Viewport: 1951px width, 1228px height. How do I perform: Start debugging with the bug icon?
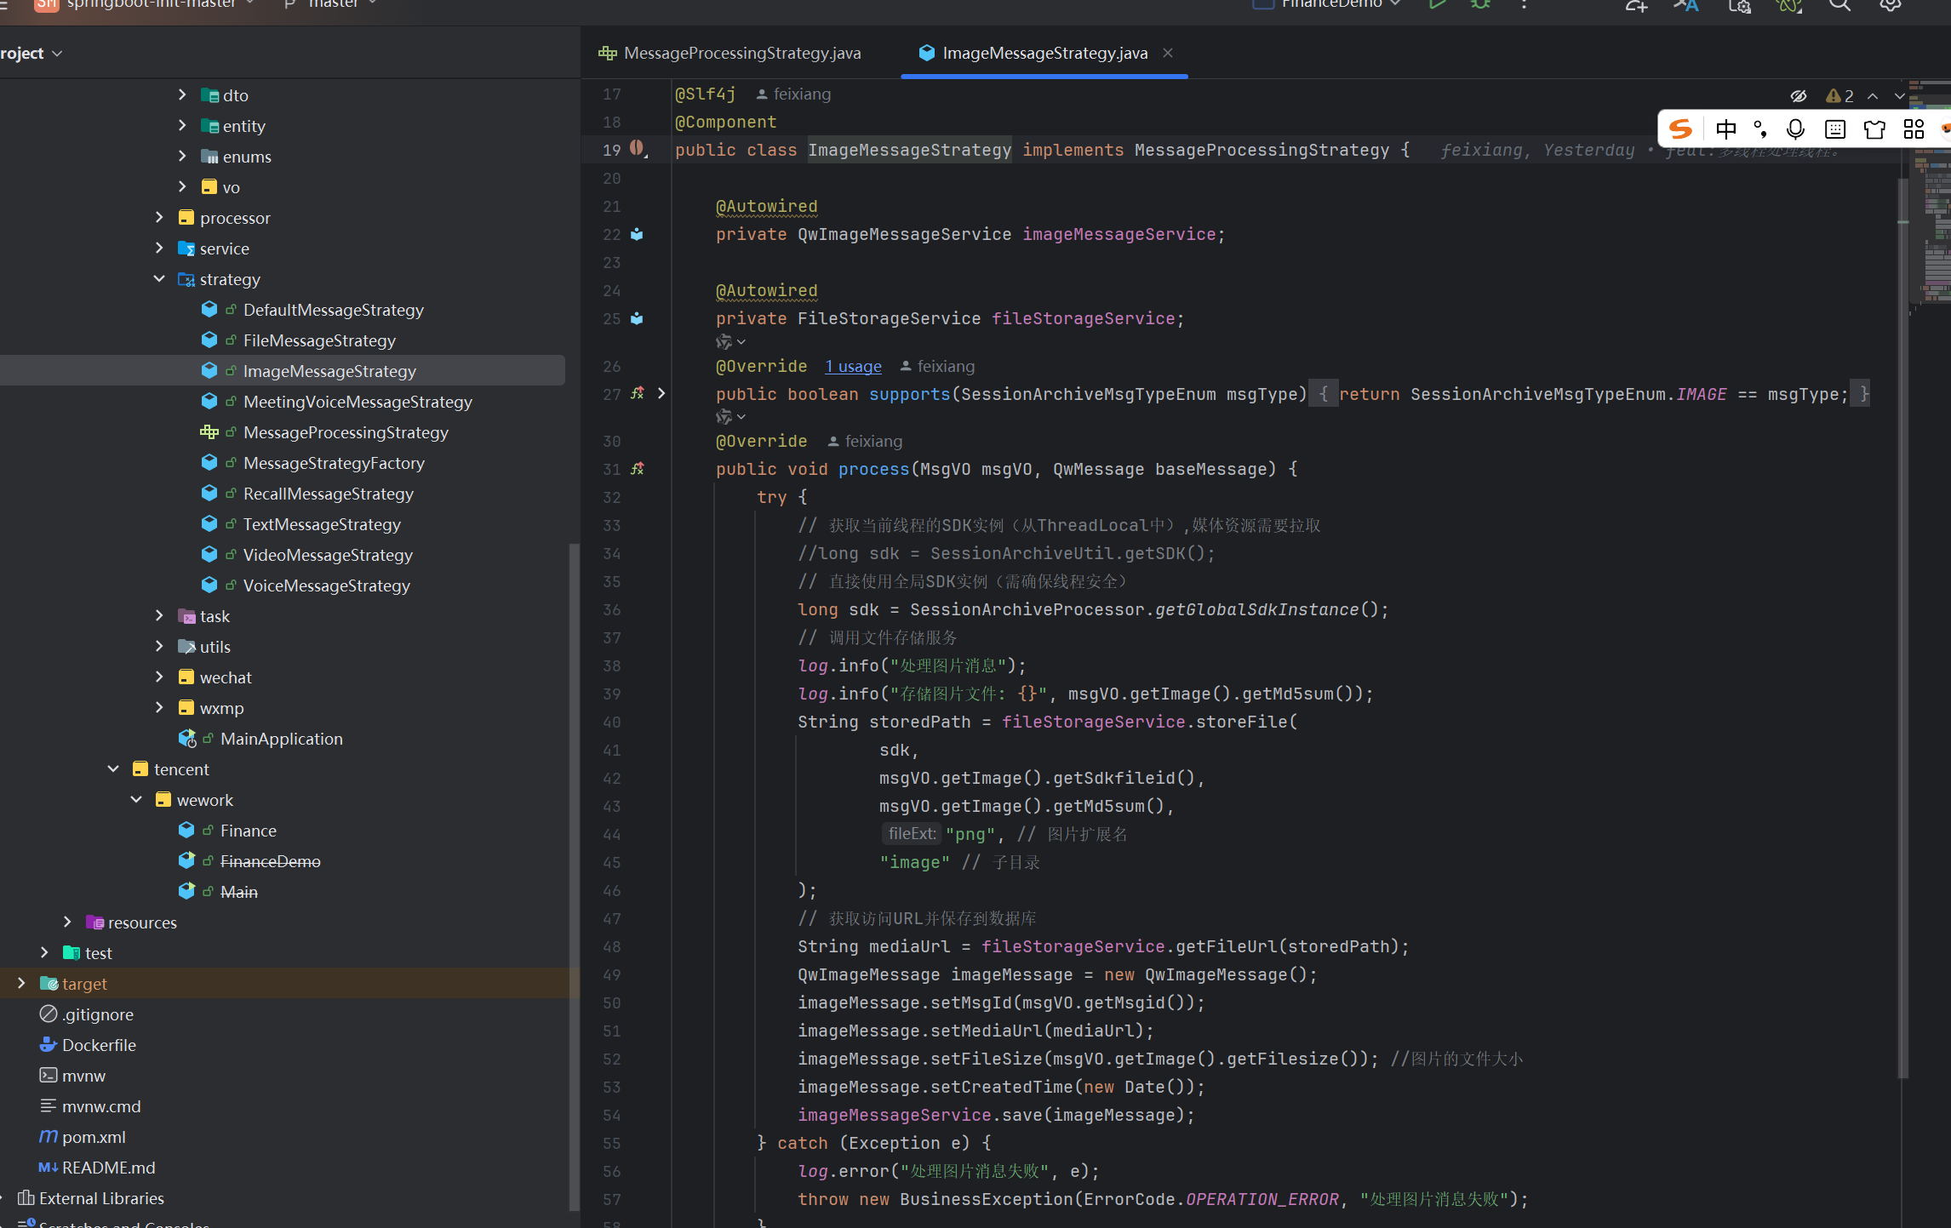(1481, 4)
